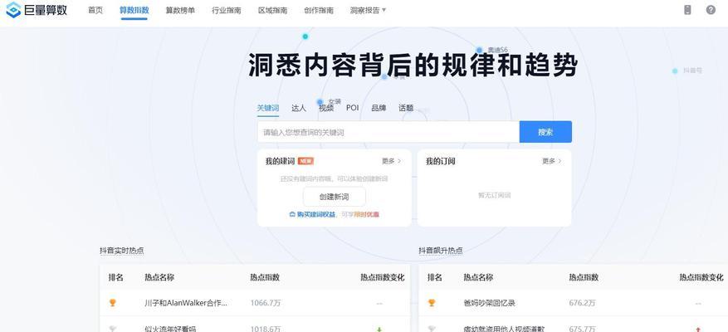
Task: Switch to the 关键词 search tab
Action: [268, 108]
